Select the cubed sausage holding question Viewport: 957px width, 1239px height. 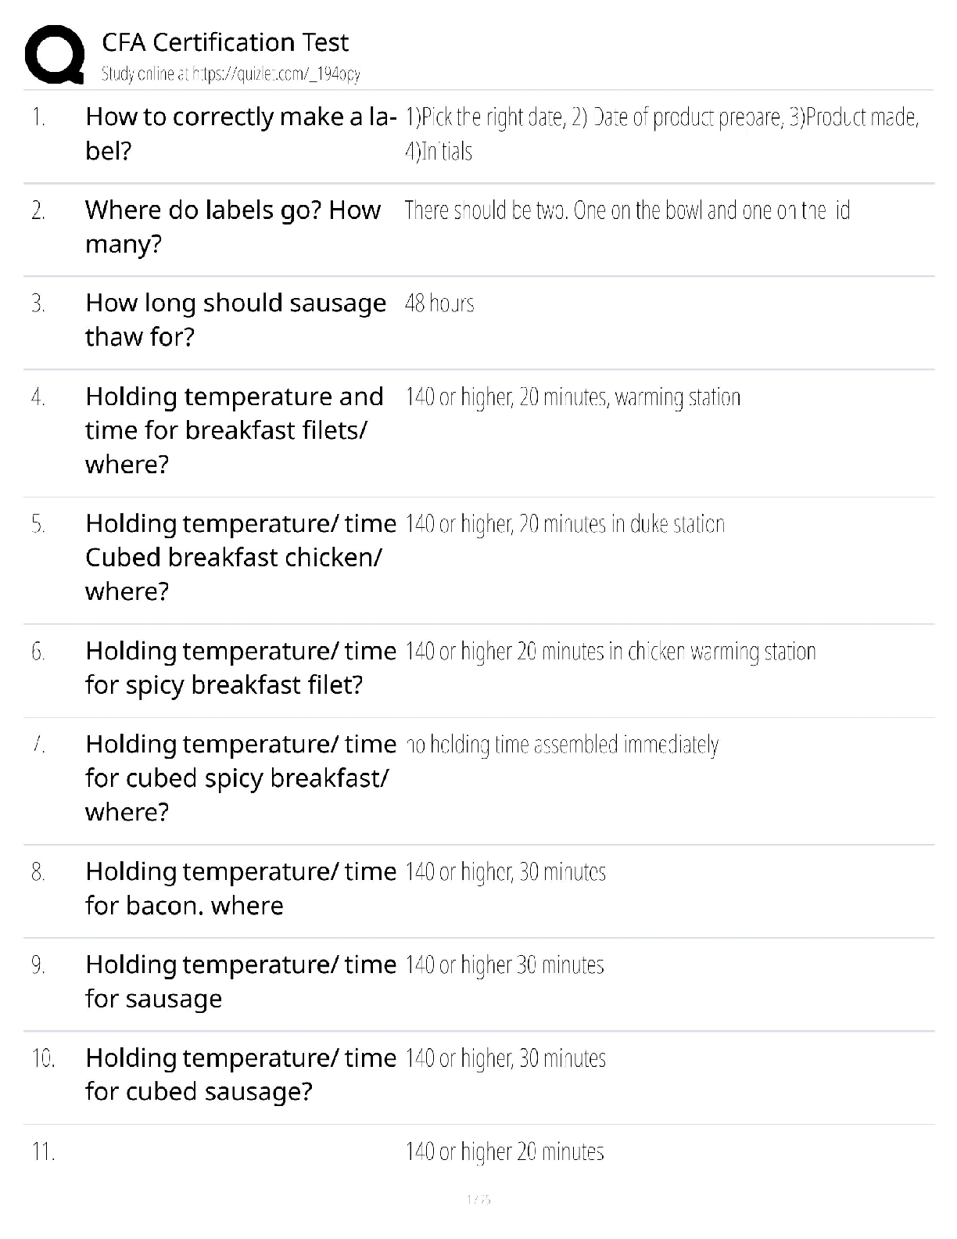point(241,1074)
